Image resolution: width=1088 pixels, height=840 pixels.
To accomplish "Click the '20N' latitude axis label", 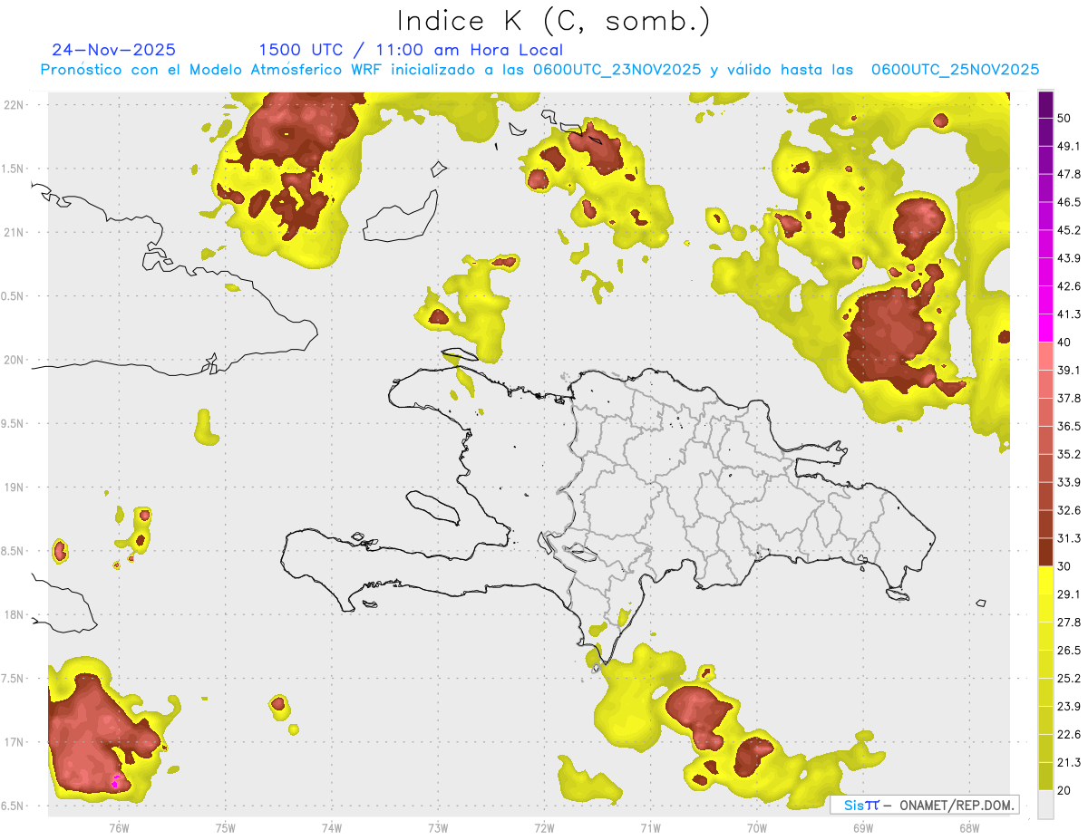I will click(14, 360).
